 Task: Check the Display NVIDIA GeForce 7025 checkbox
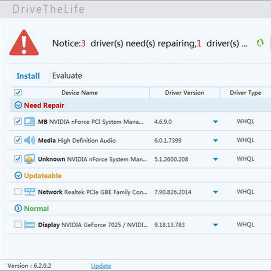pos(18,224)
